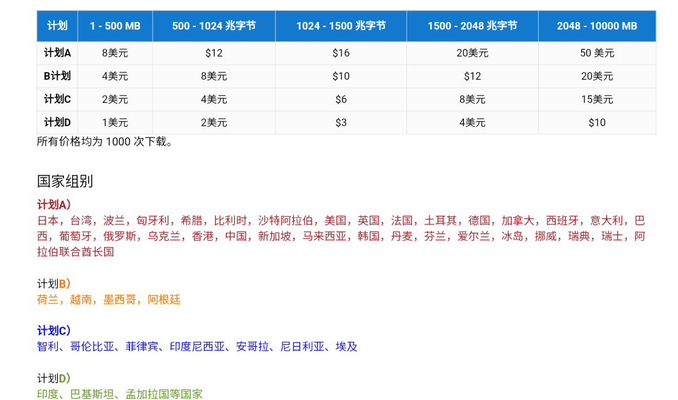Click the $16 price cell
Image resolution: width=678 pixels, height=400 pixels.
click(341, 53)
